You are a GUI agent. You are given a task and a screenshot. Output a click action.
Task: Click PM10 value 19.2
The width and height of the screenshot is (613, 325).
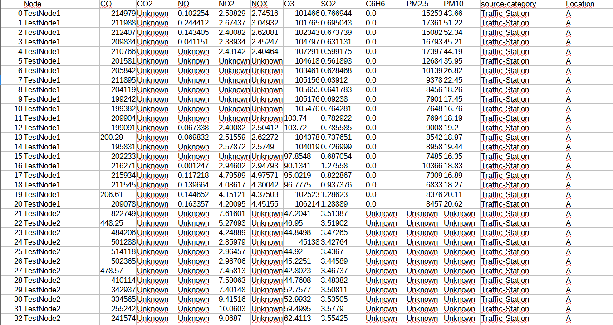pos(461,128)
